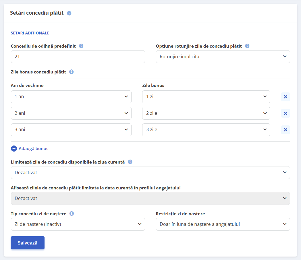
Task: Remove the 3 ani bonus row
Action: [x=286, y=130]
